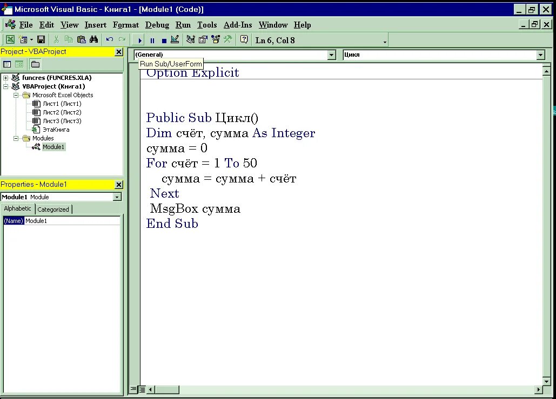
Task: Open the Insert menu
Action: pyautogui.click(x=96, y=25)
